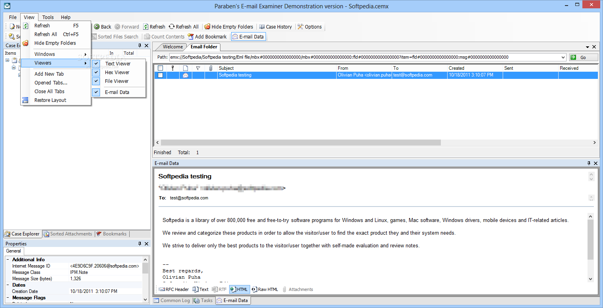Open the Tools menu
This screenshot has width=603, height=308.
point(48,17)
